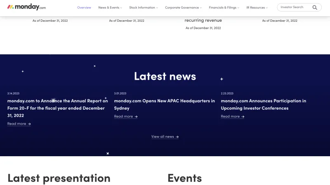Click arrow icon beside View all news
The image size is (330, 185).
(177, 137)
